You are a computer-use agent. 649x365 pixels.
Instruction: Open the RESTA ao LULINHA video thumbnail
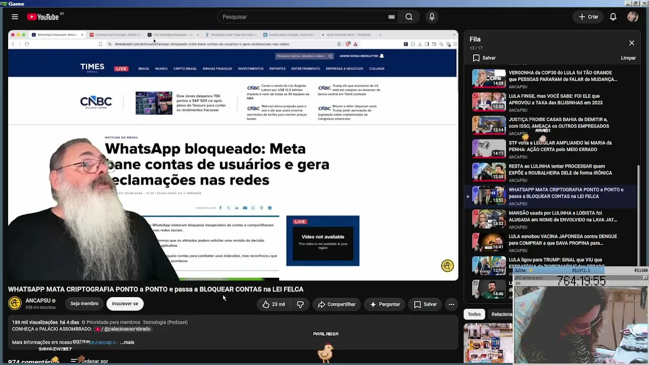(x=489, y=172)
